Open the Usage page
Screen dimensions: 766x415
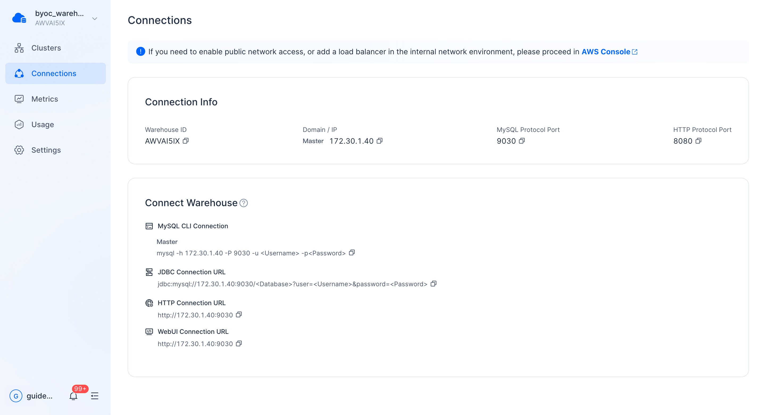[56, 124]
